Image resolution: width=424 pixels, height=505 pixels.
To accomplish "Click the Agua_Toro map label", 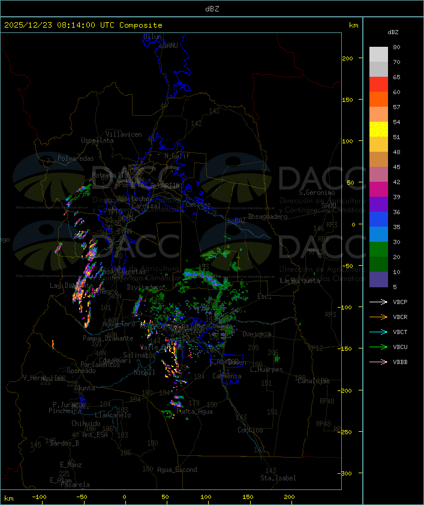I will (x=119, y=324).
